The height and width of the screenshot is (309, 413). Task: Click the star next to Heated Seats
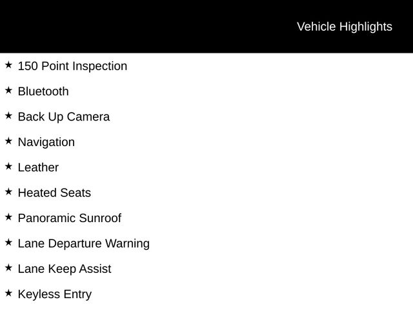(8, 192)
